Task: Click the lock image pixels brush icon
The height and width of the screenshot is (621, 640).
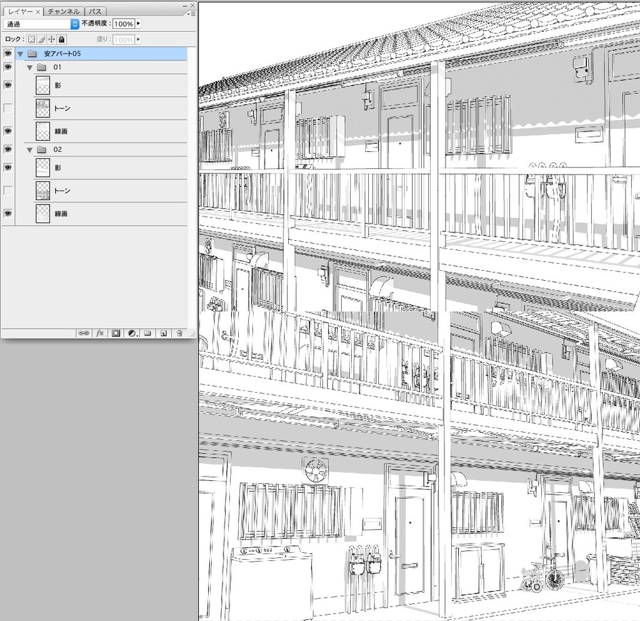Action: click(42, 39)
